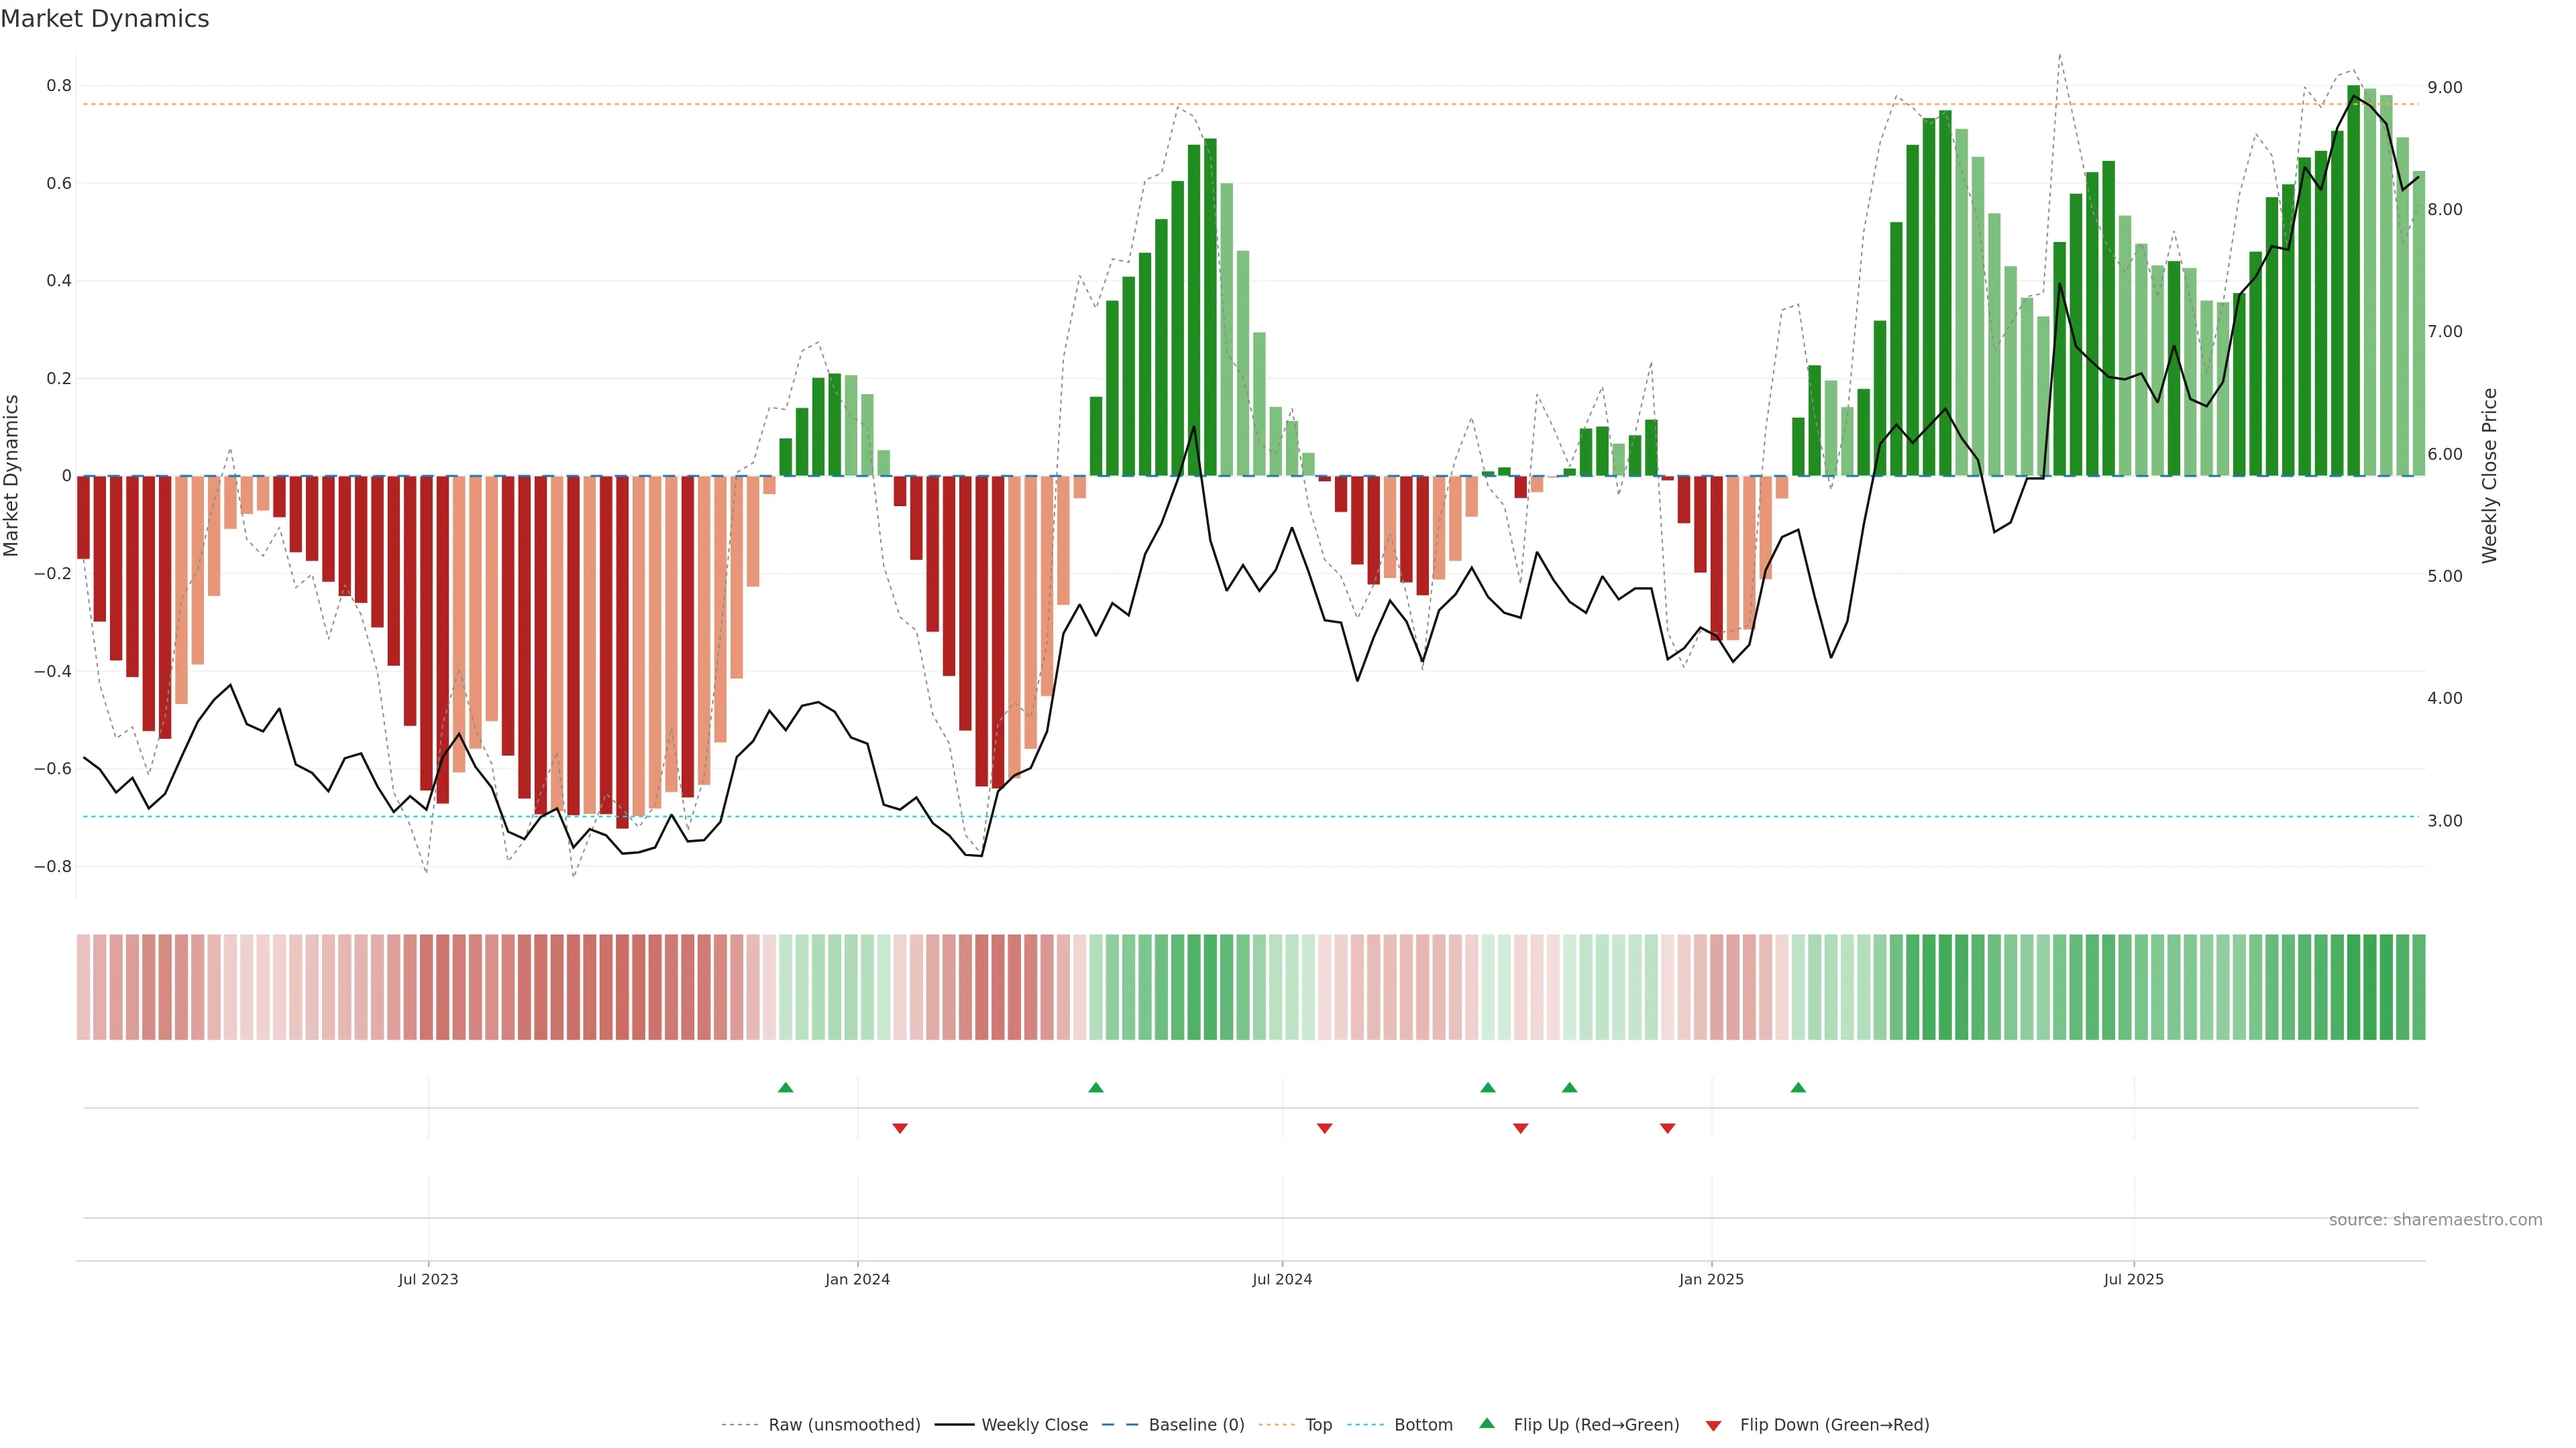Click the first green flip-up triangle marker
The image size is (2576, 1448).
pyautogui.click(x=785, y=1087)
